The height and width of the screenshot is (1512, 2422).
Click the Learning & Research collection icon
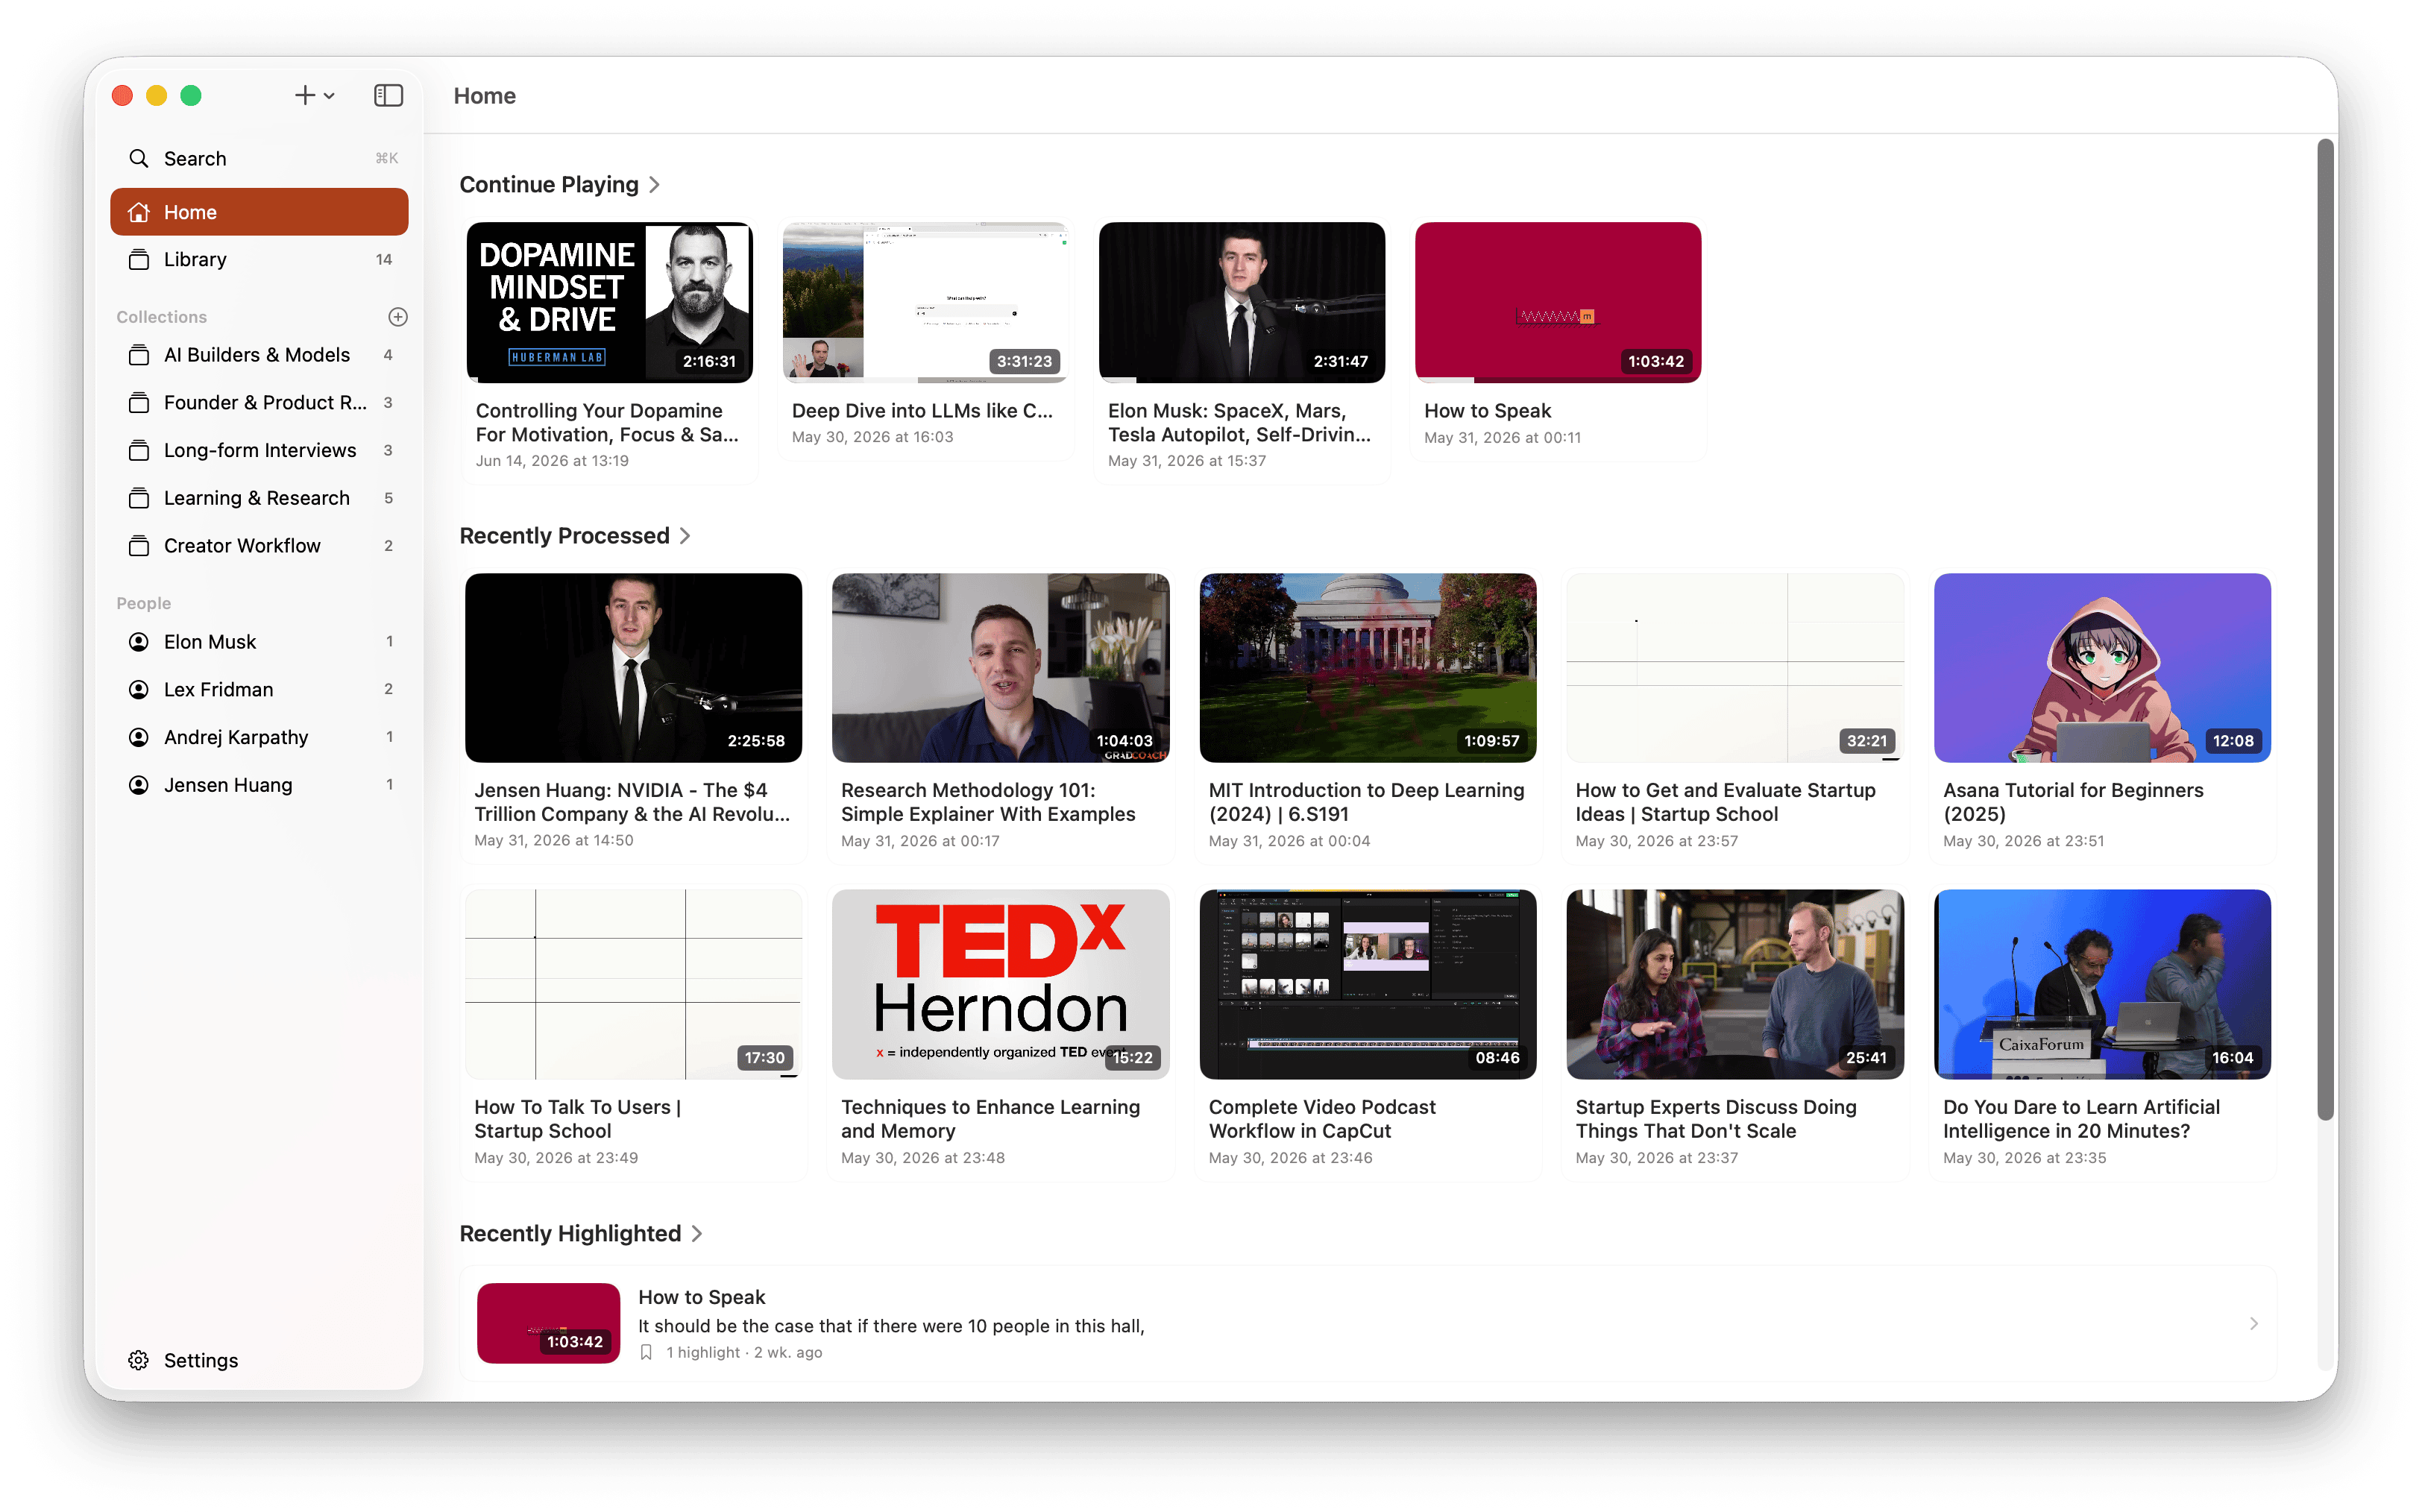coord(139,498)
